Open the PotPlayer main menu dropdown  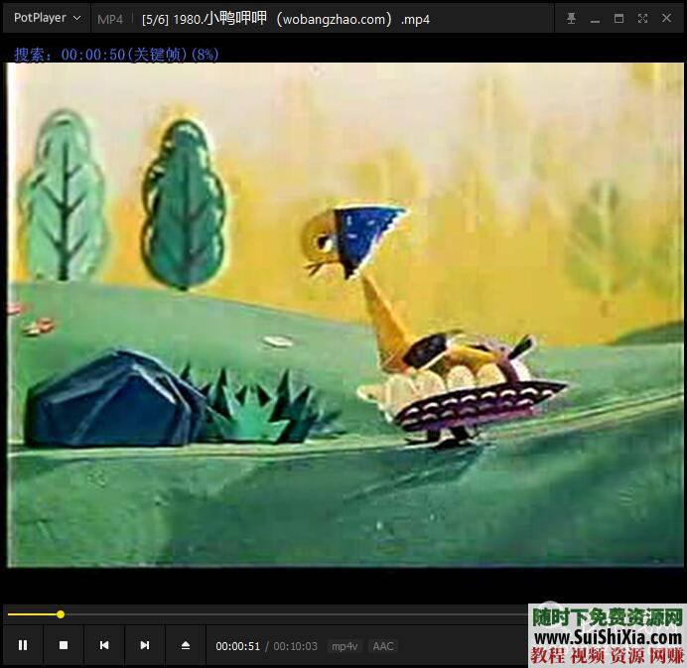pos(47,18)
